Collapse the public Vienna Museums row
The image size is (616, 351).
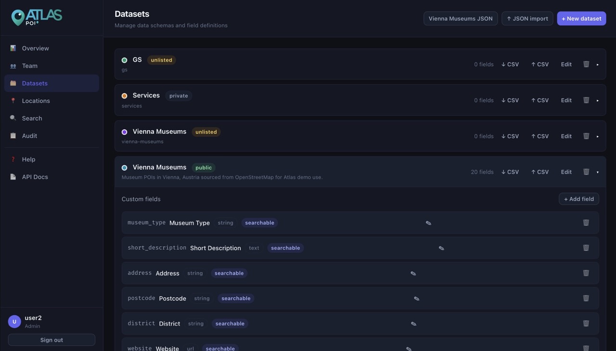[598, 172]
